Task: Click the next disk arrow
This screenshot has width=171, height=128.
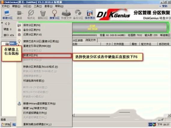Action: (x=9, y=23)
